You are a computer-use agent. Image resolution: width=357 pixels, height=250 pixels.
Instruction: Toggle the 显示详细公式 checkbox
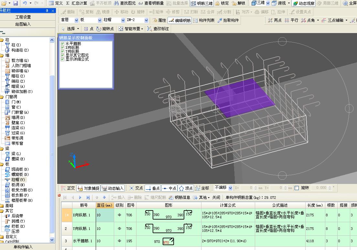click(63, 59)
